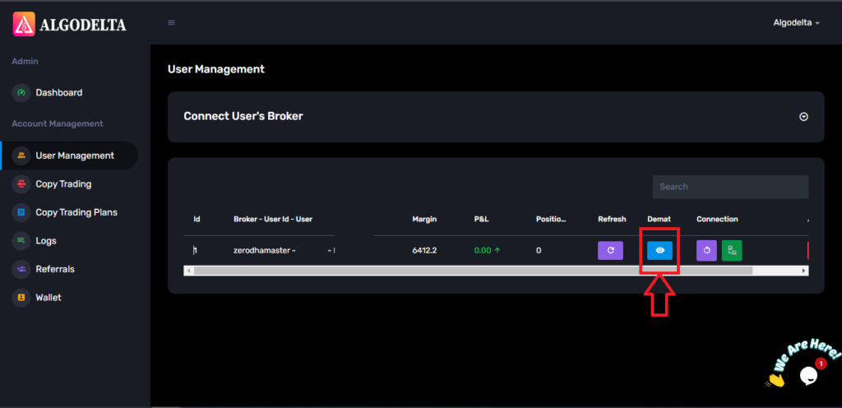Click the User Management people icon
Viewport: 842px width, 408px height.
pos(21,155)
